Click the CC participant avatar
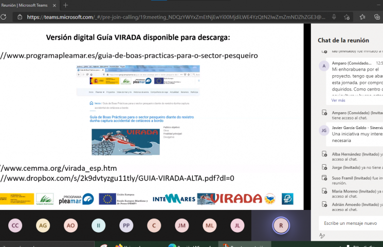This screenshot has width=383, height=247. point(15,225)
